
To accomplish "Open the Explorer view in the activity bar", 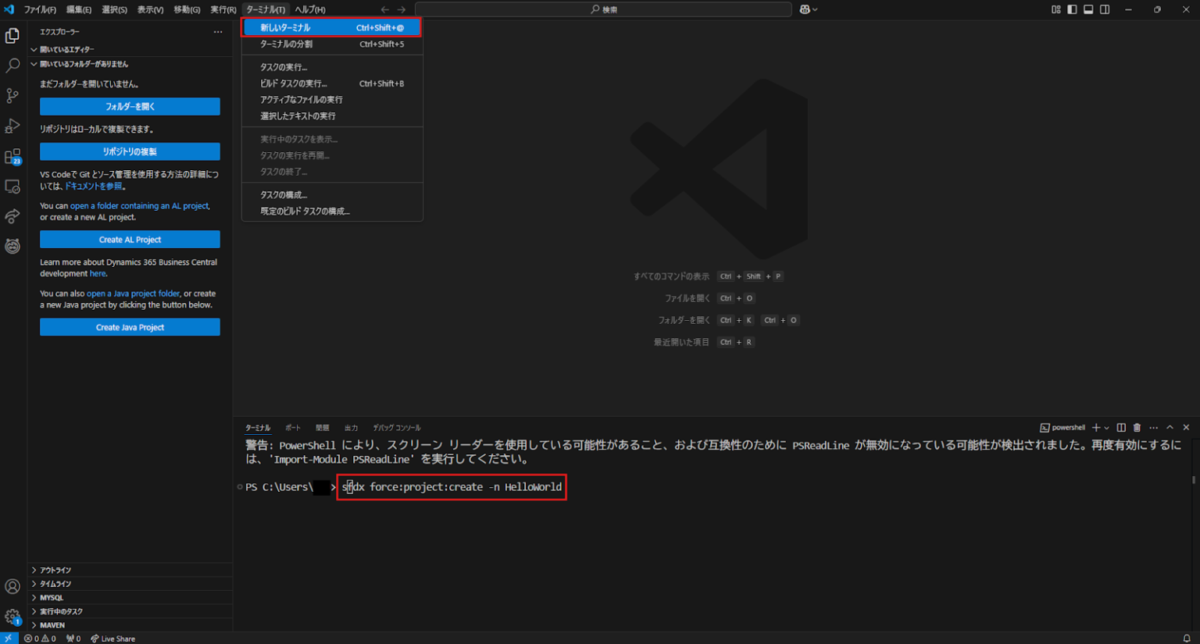I will click(12, 35).
